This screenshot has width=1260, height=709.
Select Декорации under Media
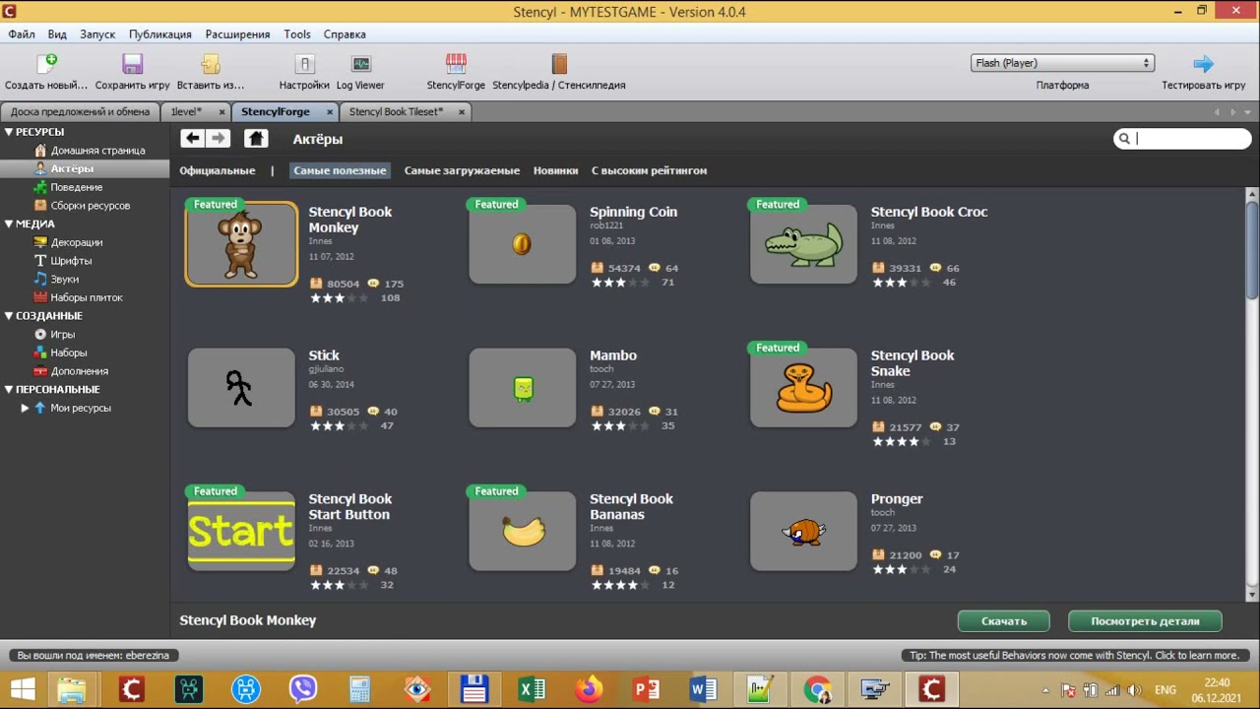77,242
